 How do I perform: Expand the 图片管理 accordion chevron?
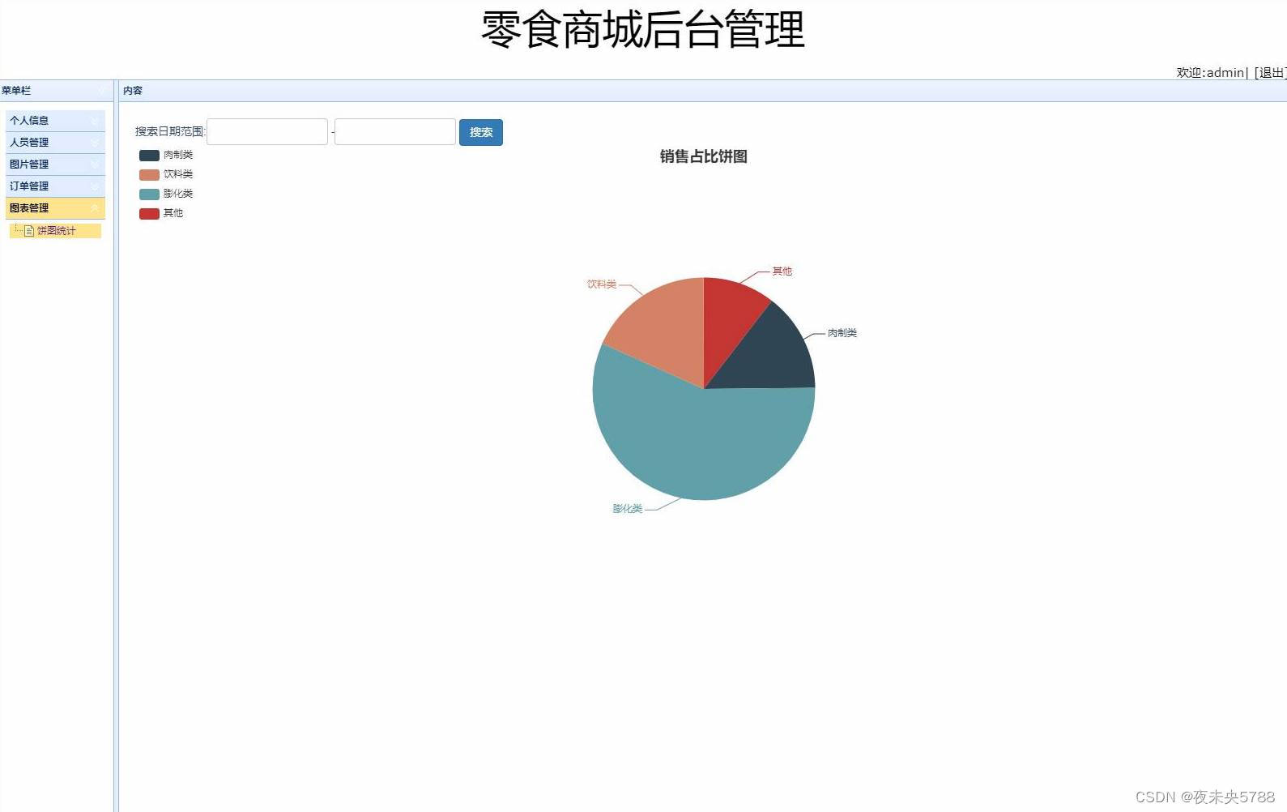pyautogui.click(x=95, y=165)
